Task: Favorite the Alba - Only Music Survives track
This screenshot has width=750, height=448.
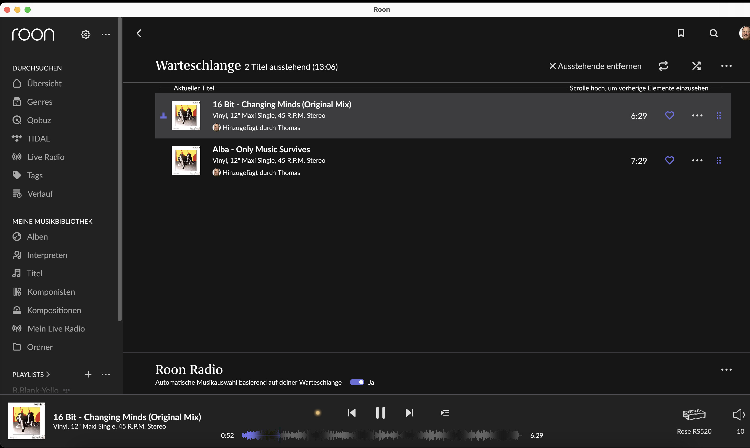Action: click(x=669, y=160)
